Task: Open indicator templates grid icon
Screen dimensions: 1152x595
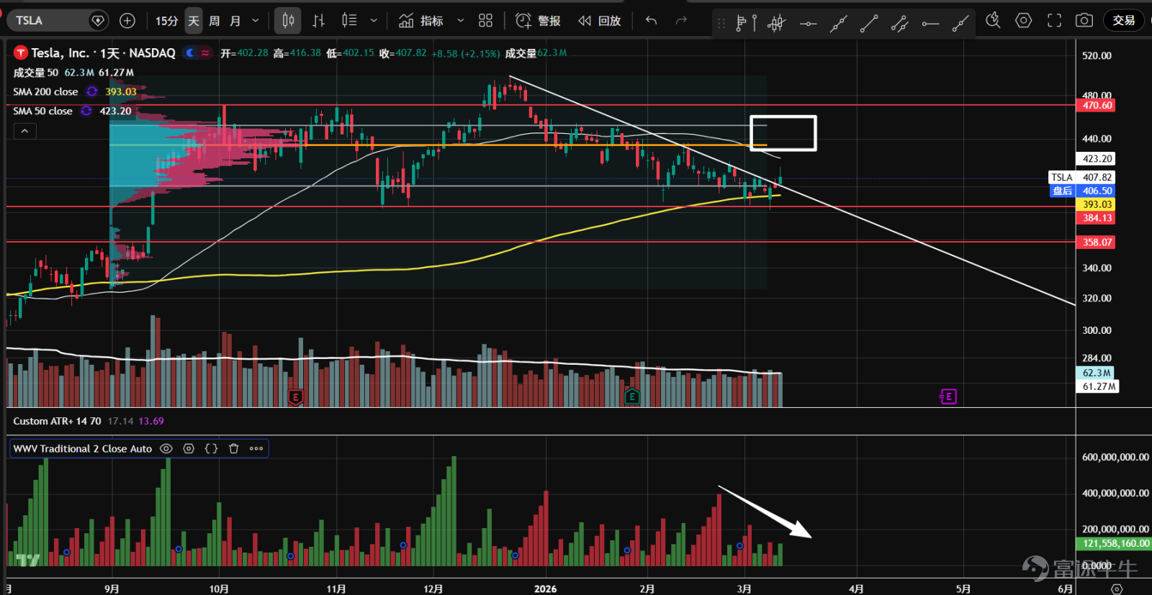Action: [x=486, y=21]
